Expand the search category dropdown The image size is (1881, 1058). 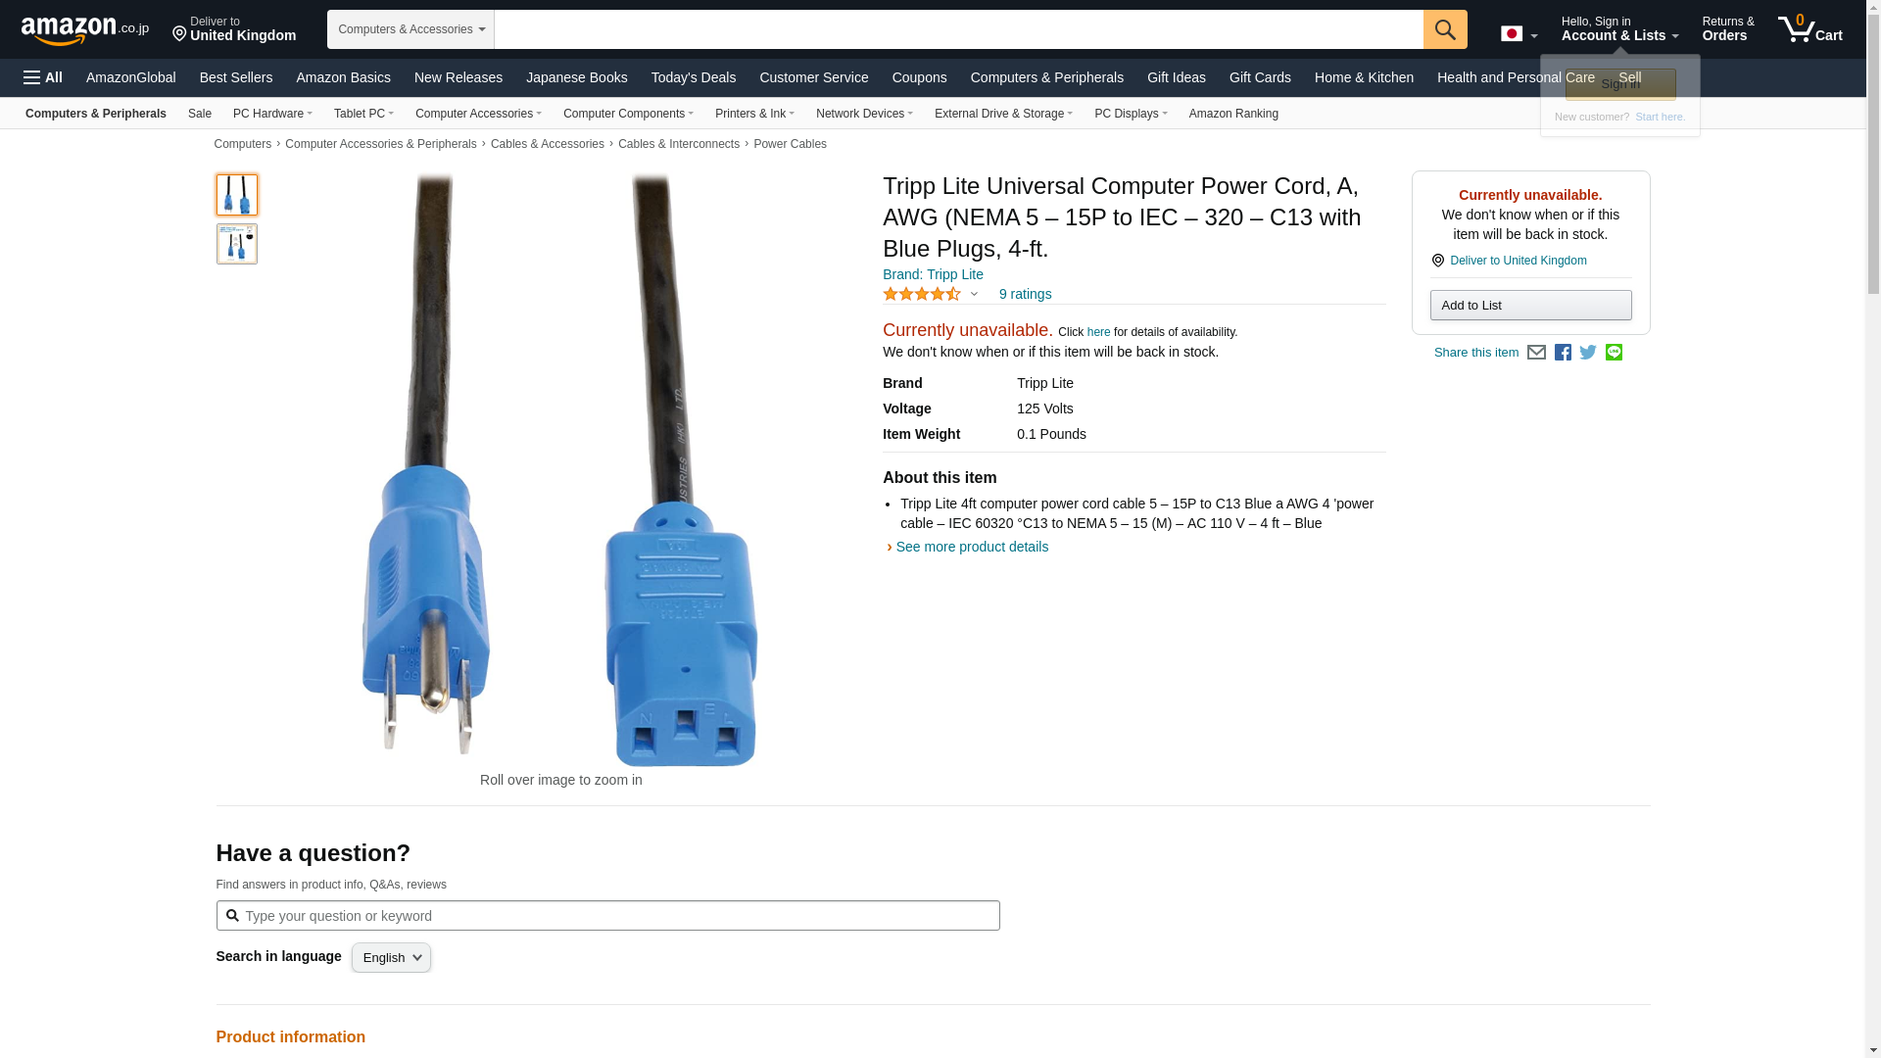(410, 29)
